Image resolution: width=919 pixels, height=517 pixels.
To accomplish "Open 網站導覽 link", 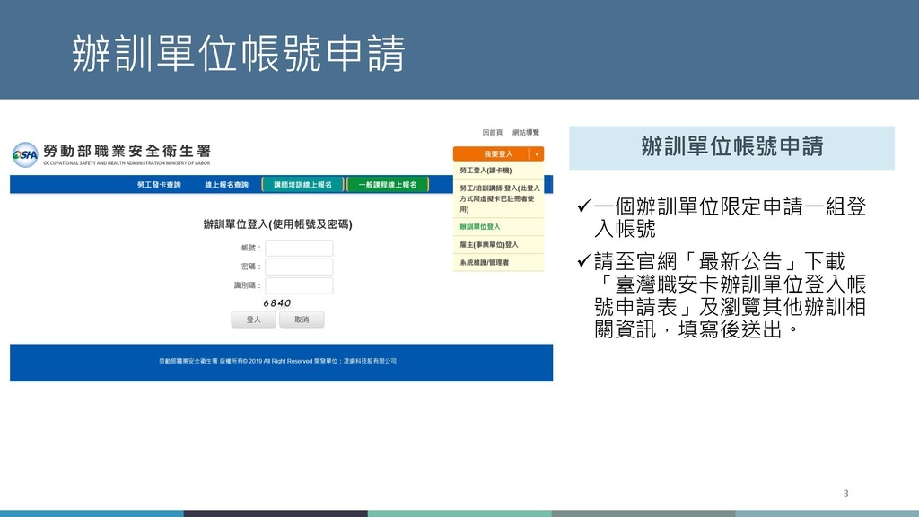I will click(526, 133).
